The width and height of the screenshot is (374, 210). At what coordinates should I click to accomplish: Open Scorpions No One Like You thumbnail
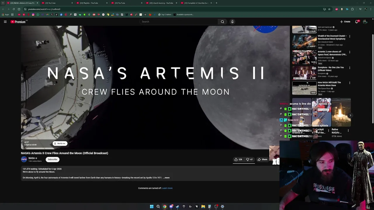pos(304,73)
